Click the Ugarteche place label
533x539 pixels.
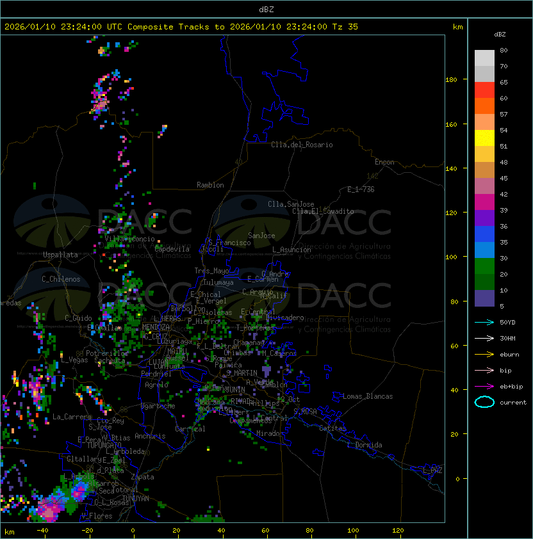158,406
